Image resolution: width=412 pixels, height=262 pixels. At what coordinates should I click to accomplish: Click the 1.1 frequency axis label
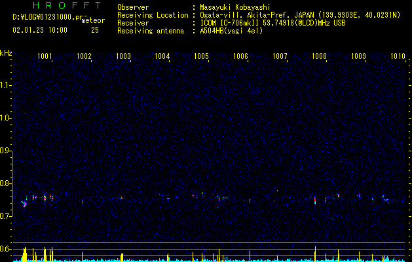tap(5, 85)
